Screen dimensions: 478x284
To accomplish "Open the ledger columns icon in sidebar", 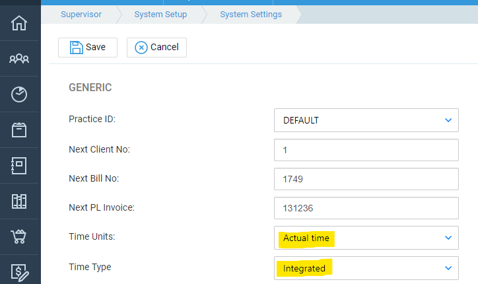I will [x=19, y=201].
